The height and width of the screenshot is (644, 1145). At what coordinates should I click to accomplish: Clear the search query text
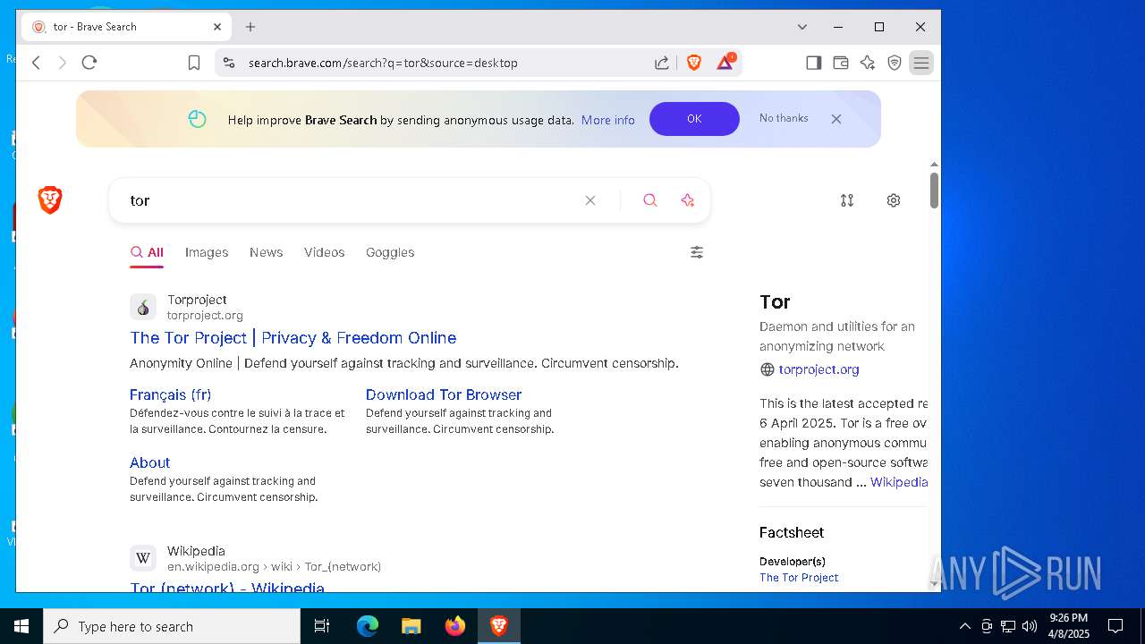[x=590, y=200]
